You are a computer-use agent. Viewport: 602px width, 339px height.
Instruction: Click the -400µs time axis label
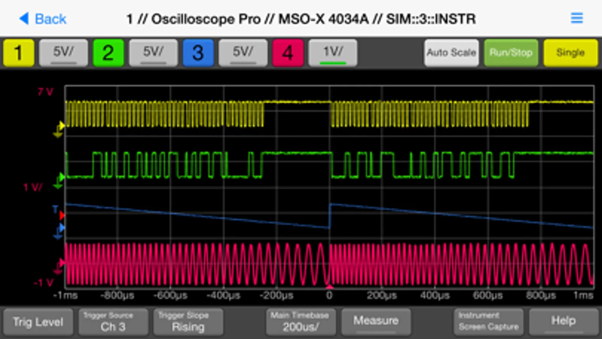click(x=224, y=295)
